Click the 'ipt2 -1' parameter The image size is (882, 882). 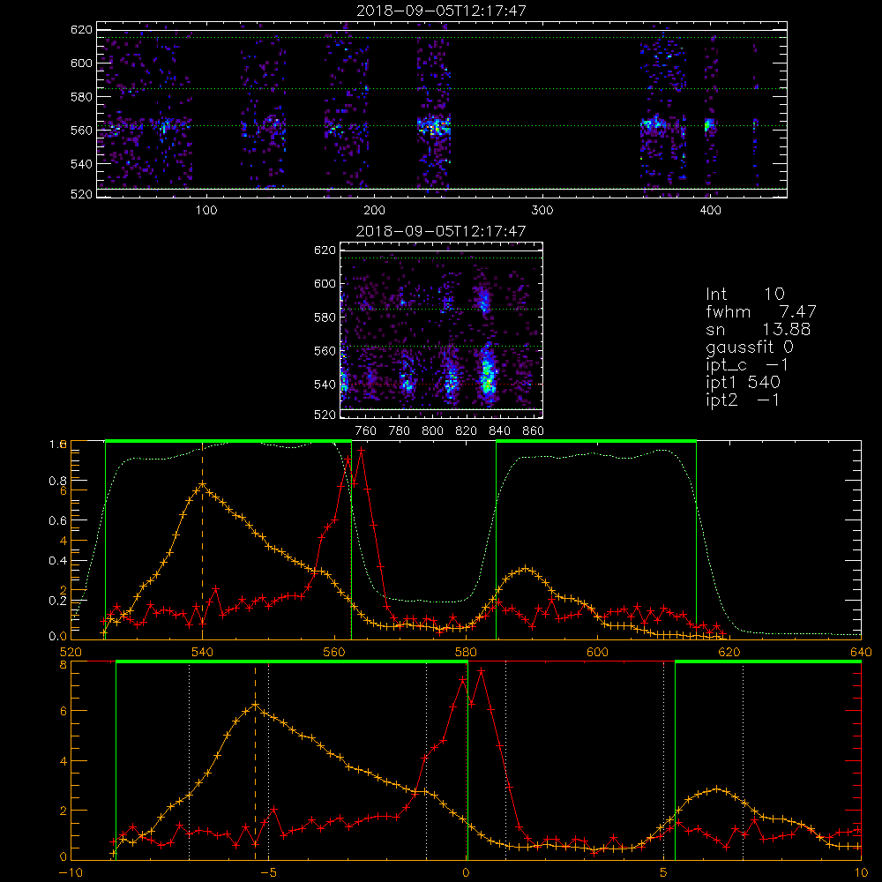point(743,400)
